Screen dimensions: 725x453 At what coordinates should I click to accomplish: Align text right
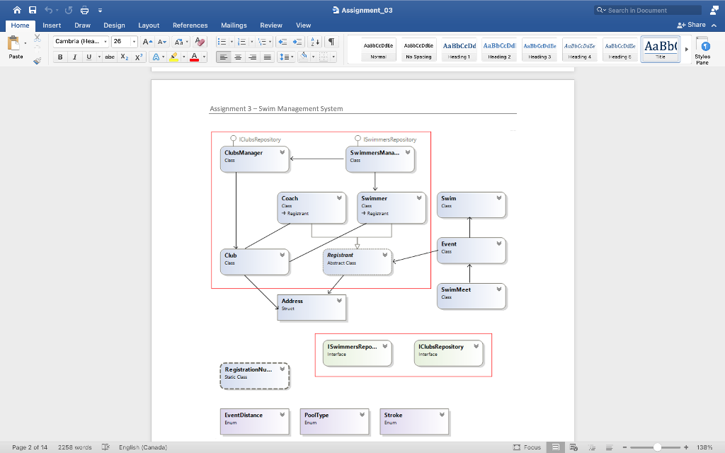pos(253,57)
